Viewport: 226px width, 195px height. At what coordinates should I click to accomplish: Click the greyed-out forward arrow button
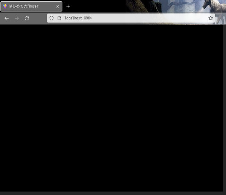17,19
